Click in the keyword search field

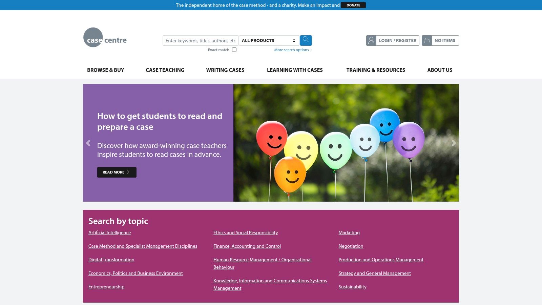tap(201, 40)
